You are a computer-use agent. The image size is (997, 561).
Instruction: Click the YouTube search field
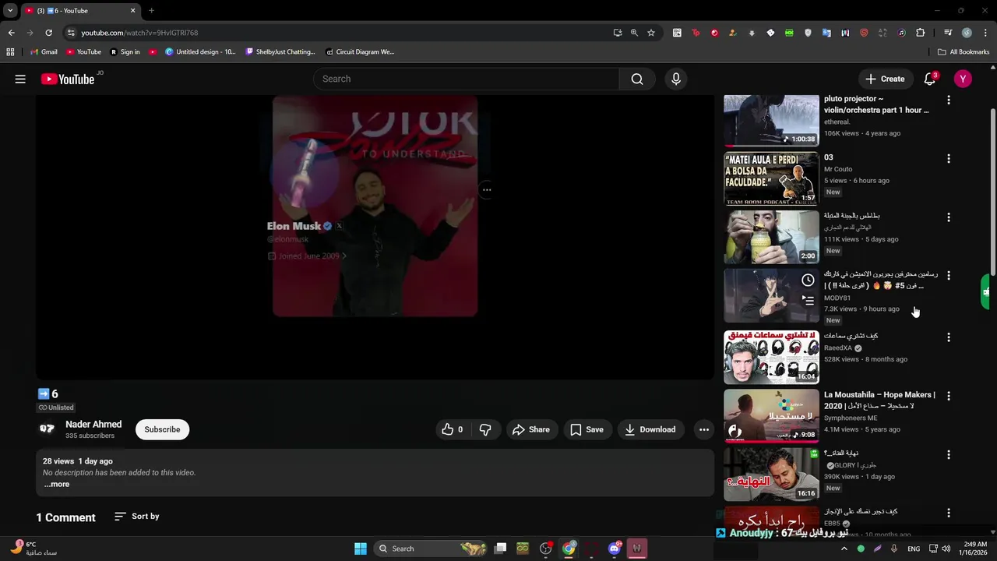466,79
